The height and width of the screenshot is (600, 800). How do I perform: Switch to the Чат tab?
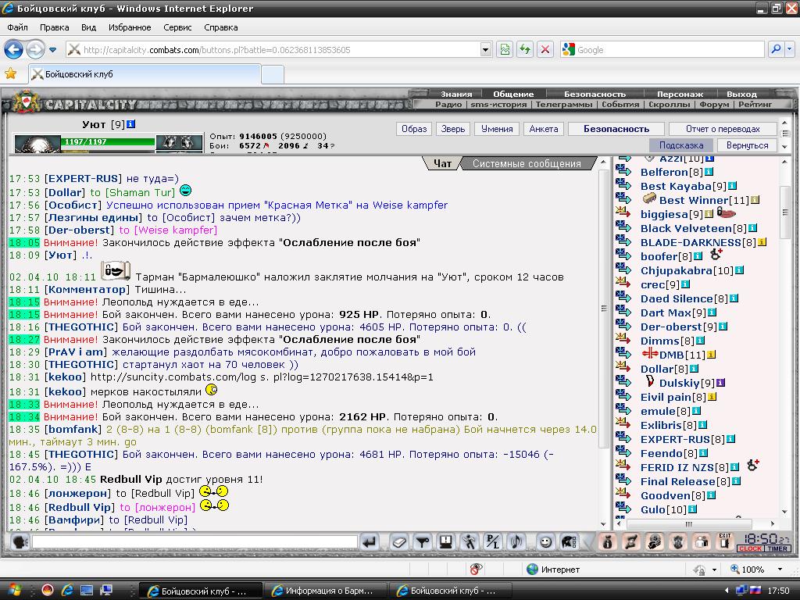442,163
